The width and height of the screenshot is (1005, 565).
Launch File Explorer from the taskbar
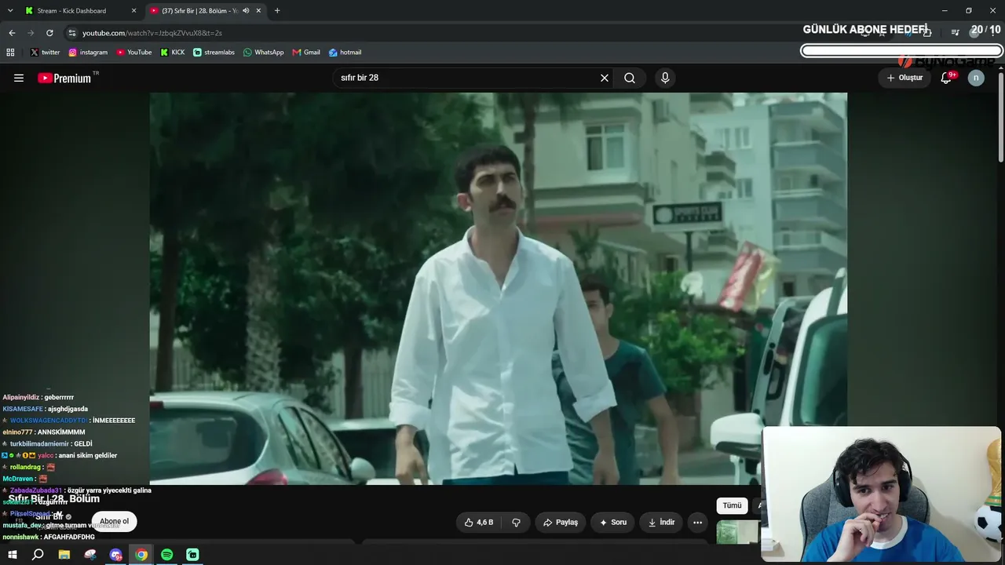tap(64, 555)
